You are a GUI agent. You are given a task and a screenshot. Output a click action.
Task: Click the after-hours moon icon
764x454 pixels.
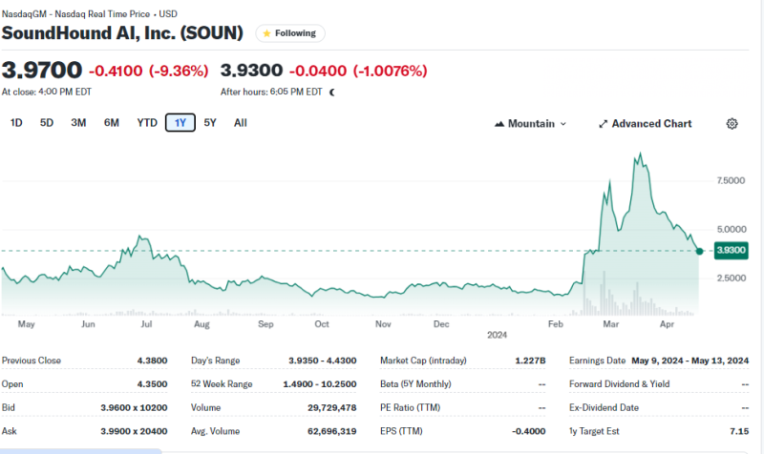click(x=332, y=92)
